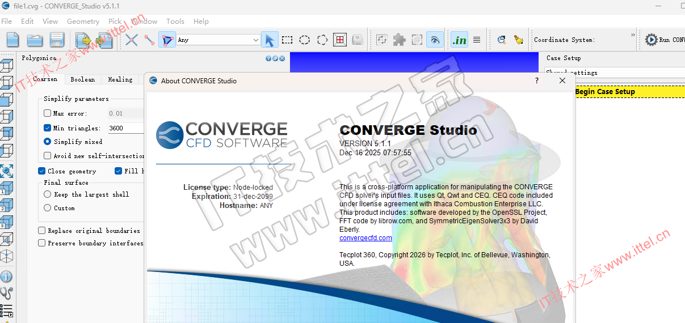Toggle the green .in input files icon
Viewport: 685px width, 323px height.
tap(459, 40)
